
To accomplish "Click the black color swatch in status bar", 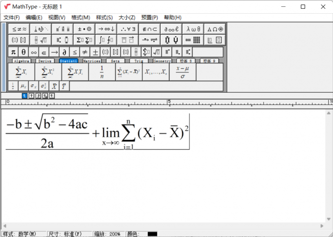I will click(x=152, y=234).
